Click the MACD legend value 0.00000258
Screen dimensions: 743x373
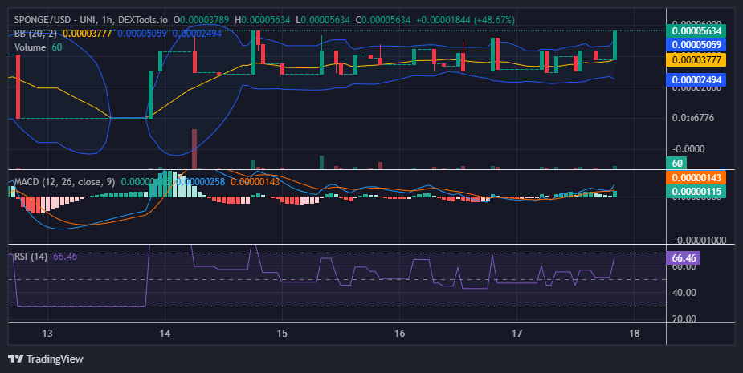click(x=201, y=182)
